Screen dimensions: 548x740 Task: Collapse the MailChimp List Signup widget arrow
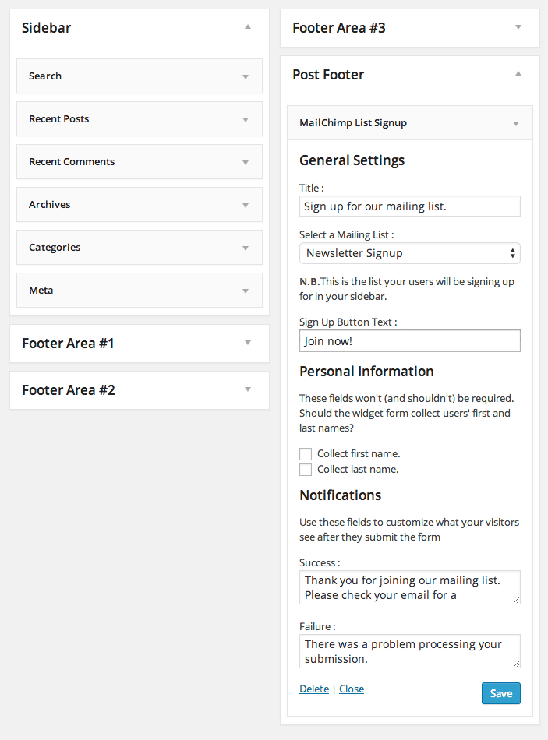point(515,123)
